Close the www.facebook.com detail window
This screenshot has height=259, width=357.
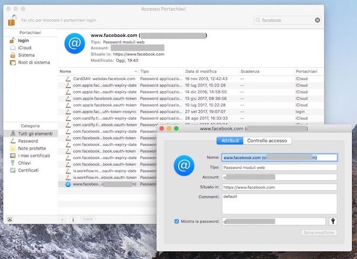[162, 129]
